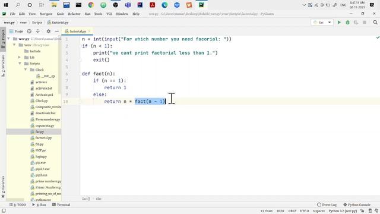The image size is (380, 214).
Task: Open the Event Log
Action: tap(327, 204)
